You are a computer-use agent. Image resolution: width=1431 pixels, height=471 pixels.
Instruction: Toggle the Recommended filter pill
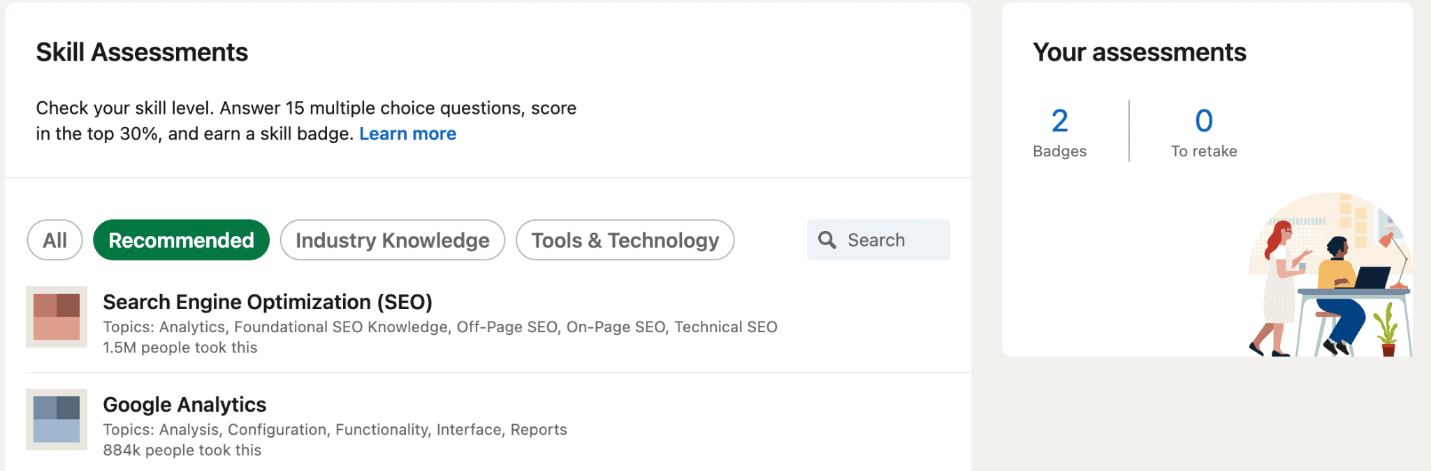pyautogui.click(x=181, y=240)
